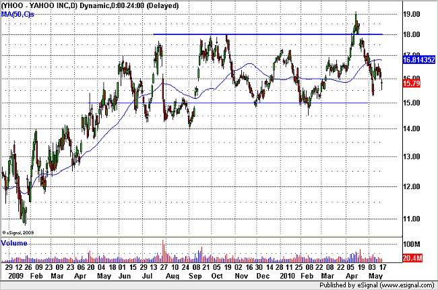Click the date label 27 above Aug
The height and width of the screenshot is (290, 438).
[x=164, y=267]
